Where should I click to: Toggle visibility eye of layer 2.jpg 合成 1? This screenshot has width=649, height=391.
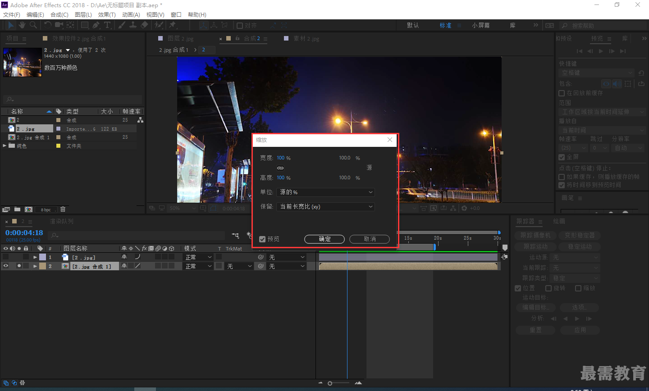click(x=6, y=266)
